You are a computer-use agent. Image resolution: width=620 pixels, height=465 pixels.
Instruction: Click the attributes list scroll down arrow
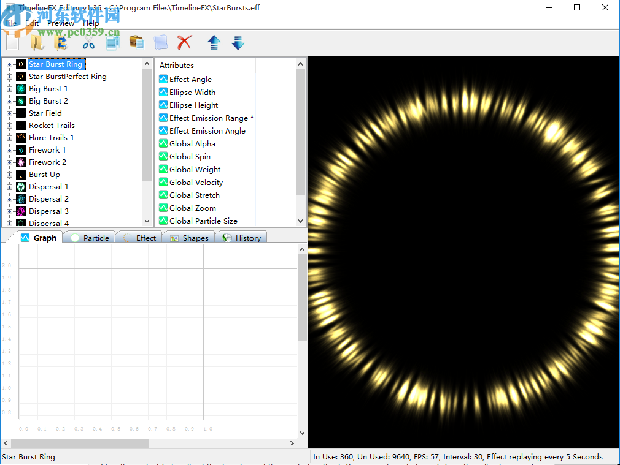(301, 221)
